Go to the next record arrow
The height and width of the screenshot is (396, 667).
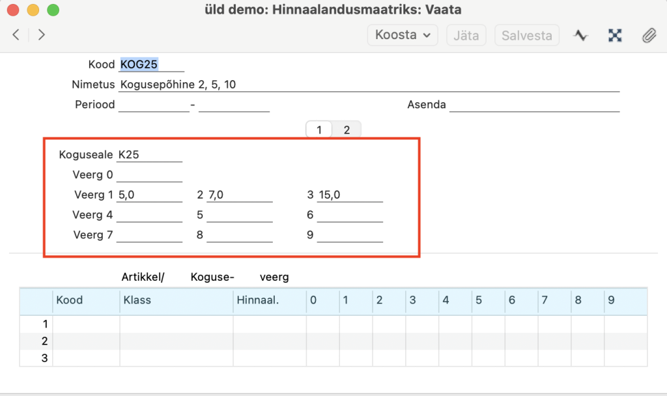(41, 35)
